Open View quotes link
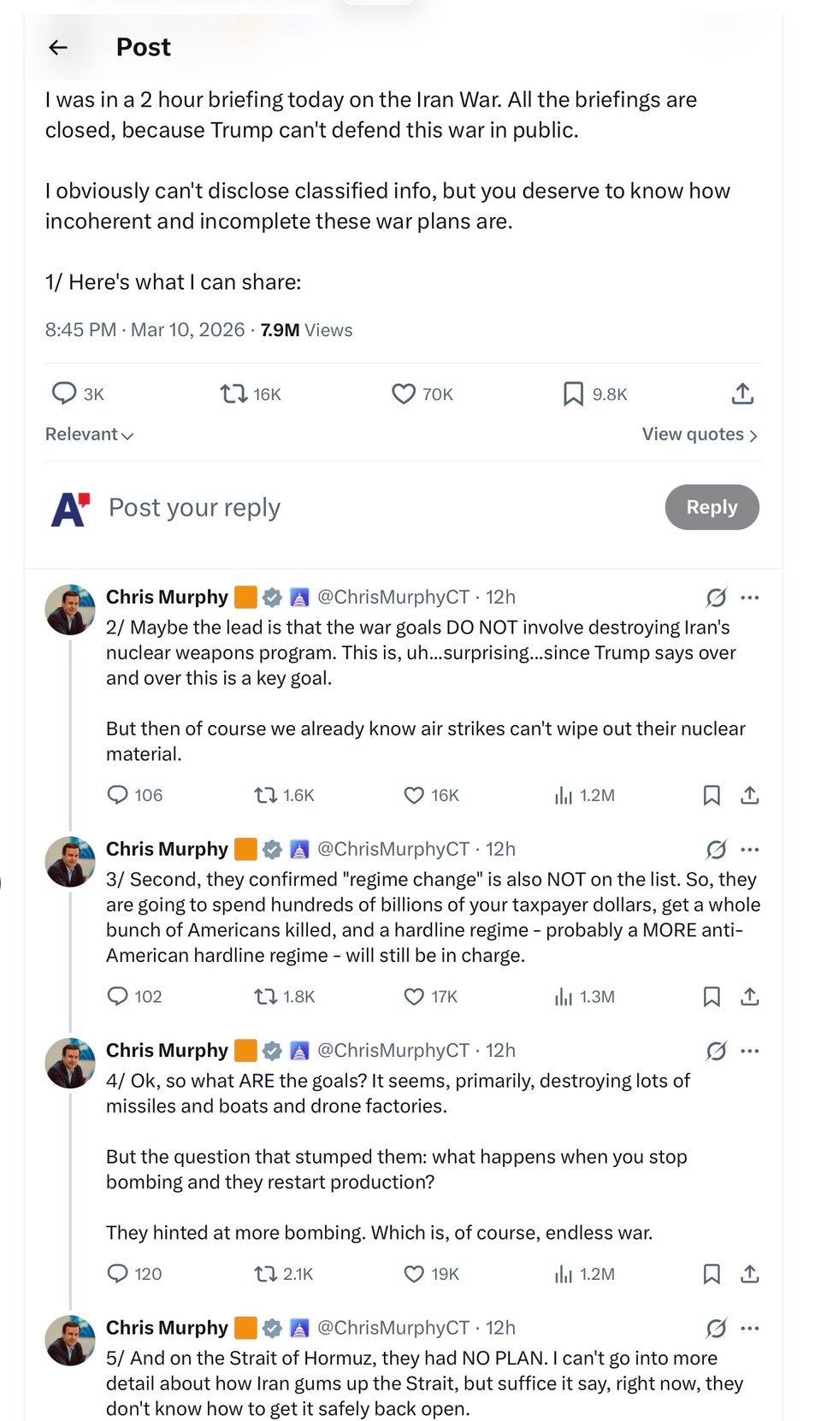Viewport: 821px width, 1421px height. (x=699, y=434)
